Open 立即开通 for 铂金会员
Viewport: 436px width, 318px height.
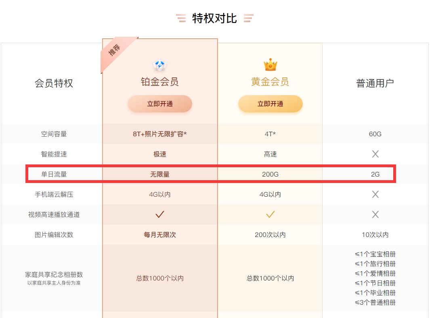pos(159,104)
